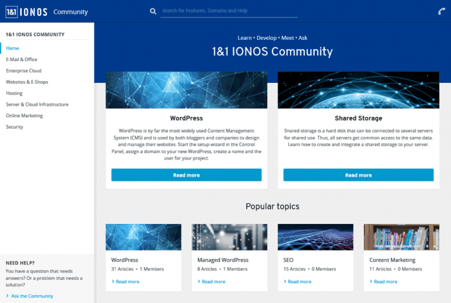Screen dimensions: 451x303
Task: Navigate to Online Marketing
Action: (24, 116)
